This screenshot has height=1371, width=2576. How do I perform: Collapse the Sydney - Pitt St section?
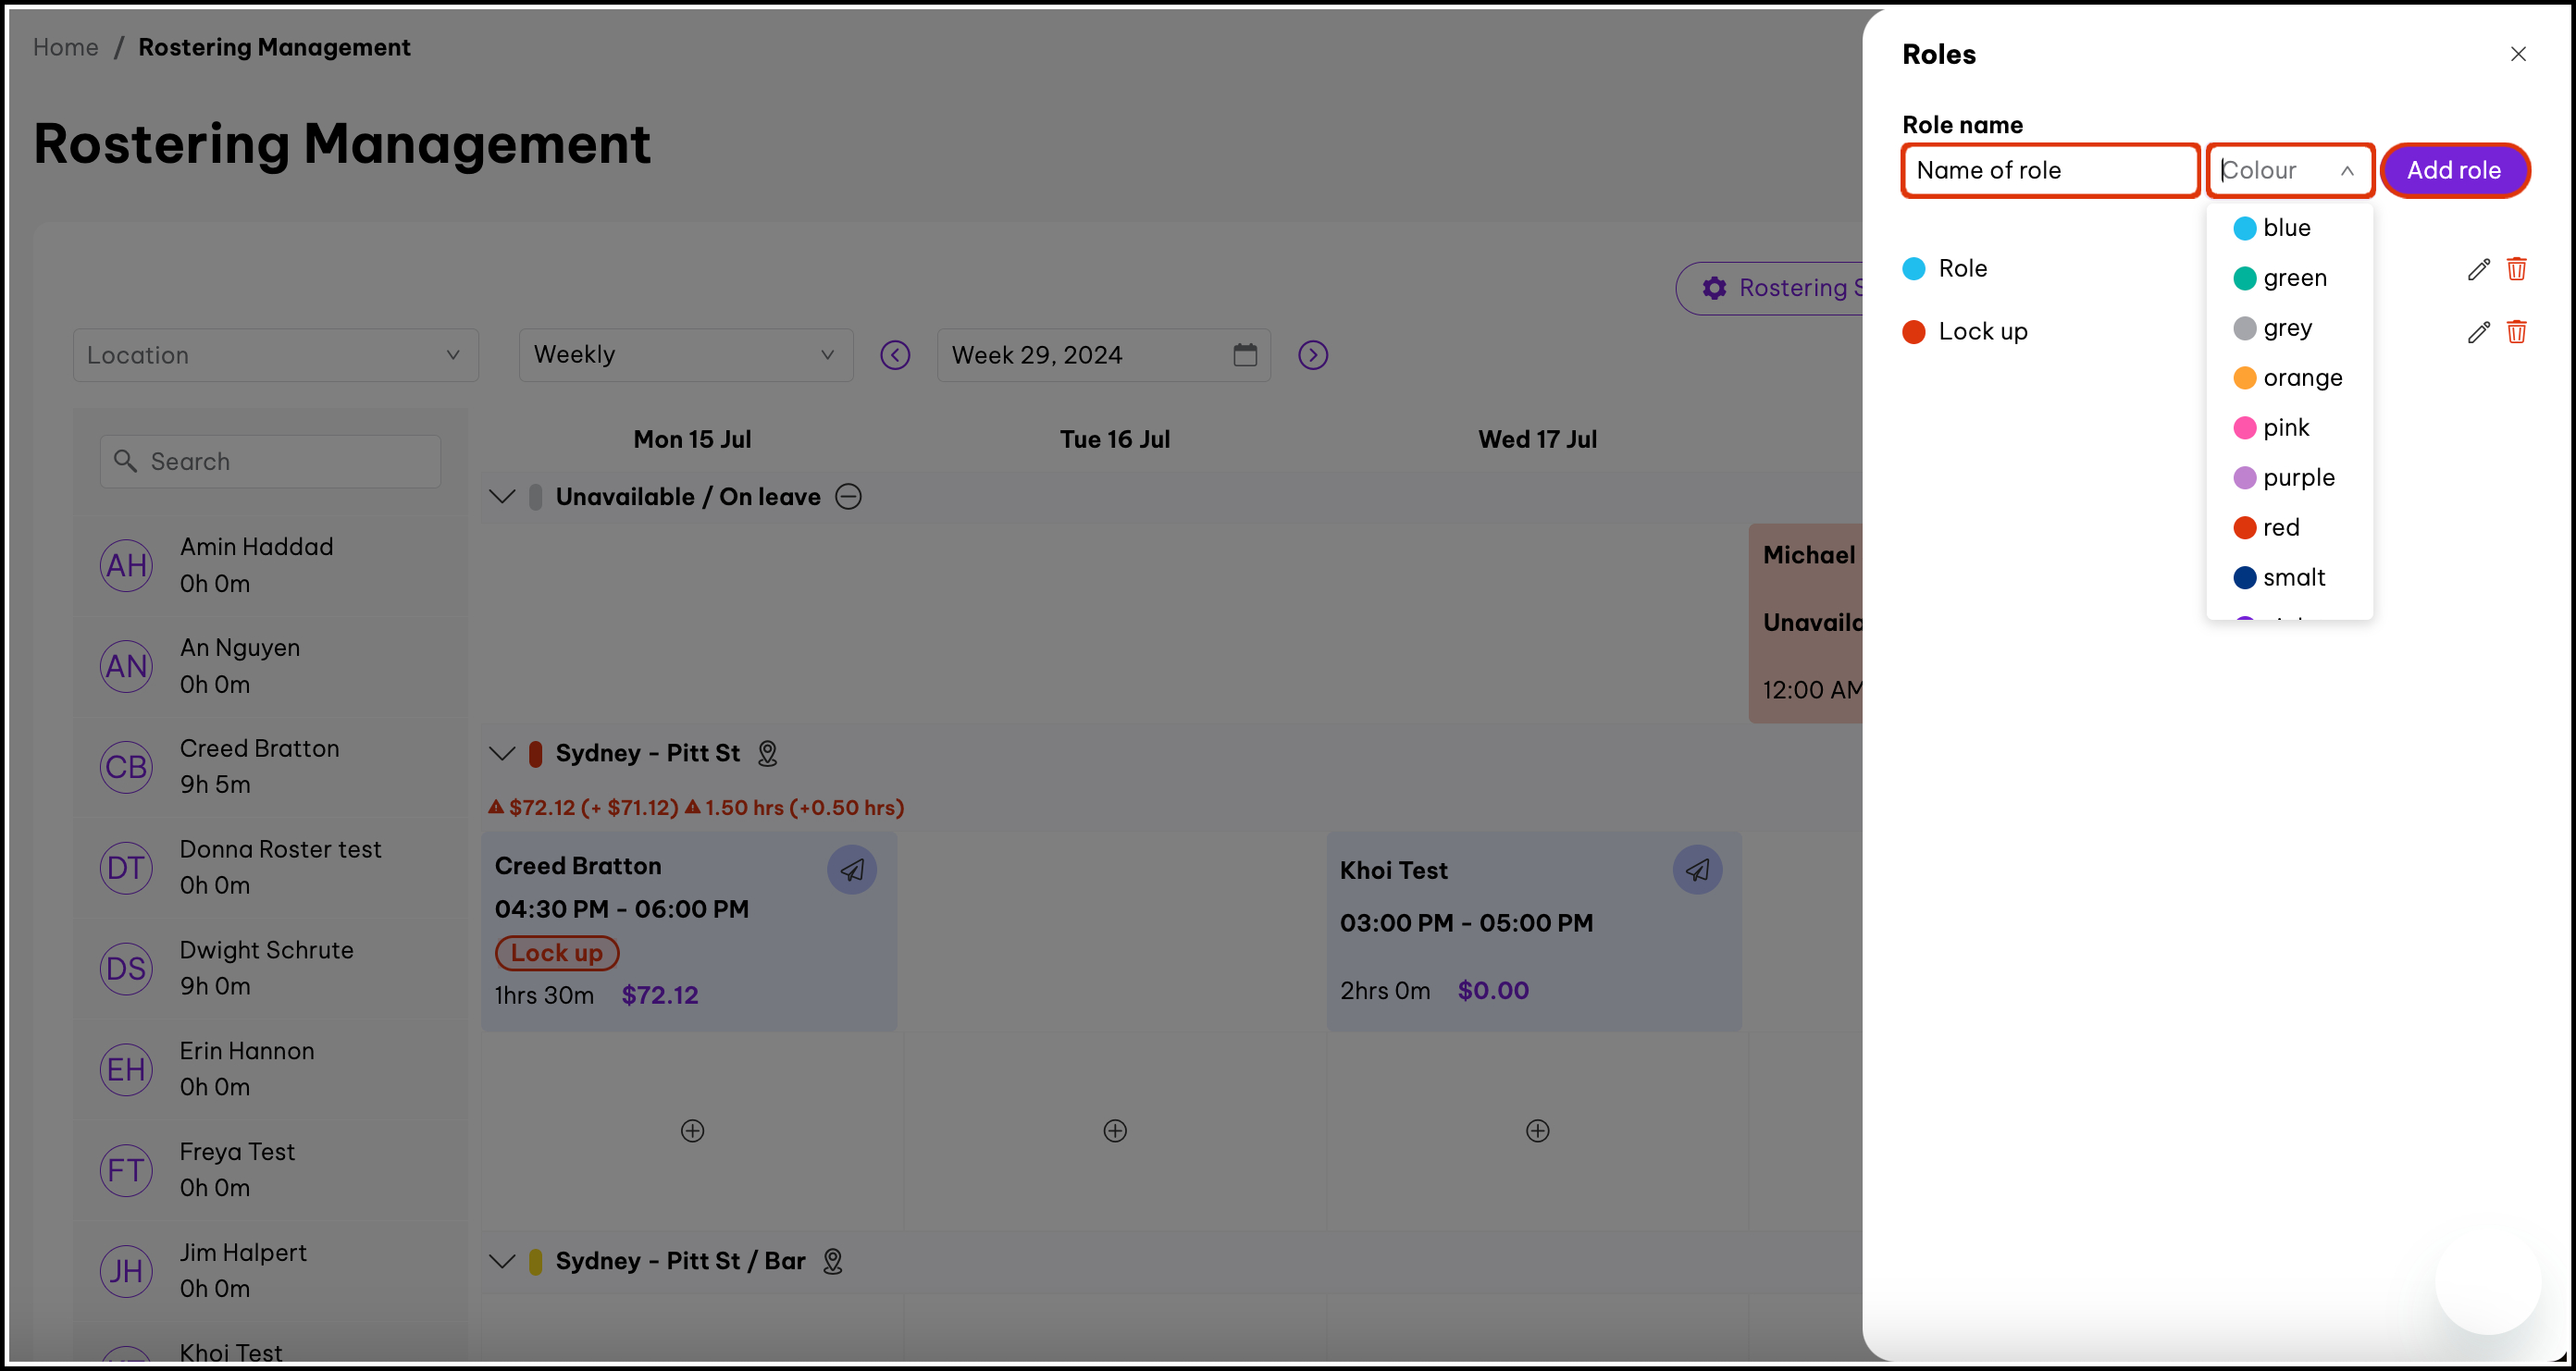point(502,753)
